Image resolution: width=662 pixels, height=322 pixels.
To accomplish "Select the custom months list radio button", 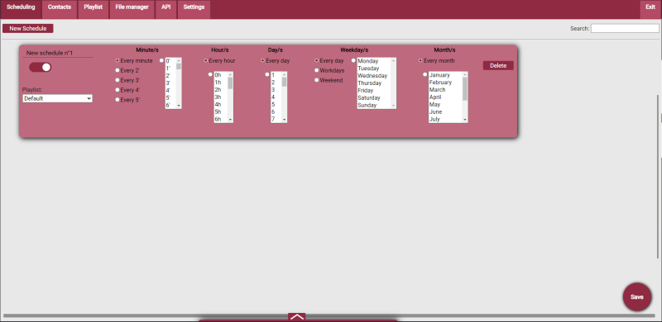I will [425, 74].
